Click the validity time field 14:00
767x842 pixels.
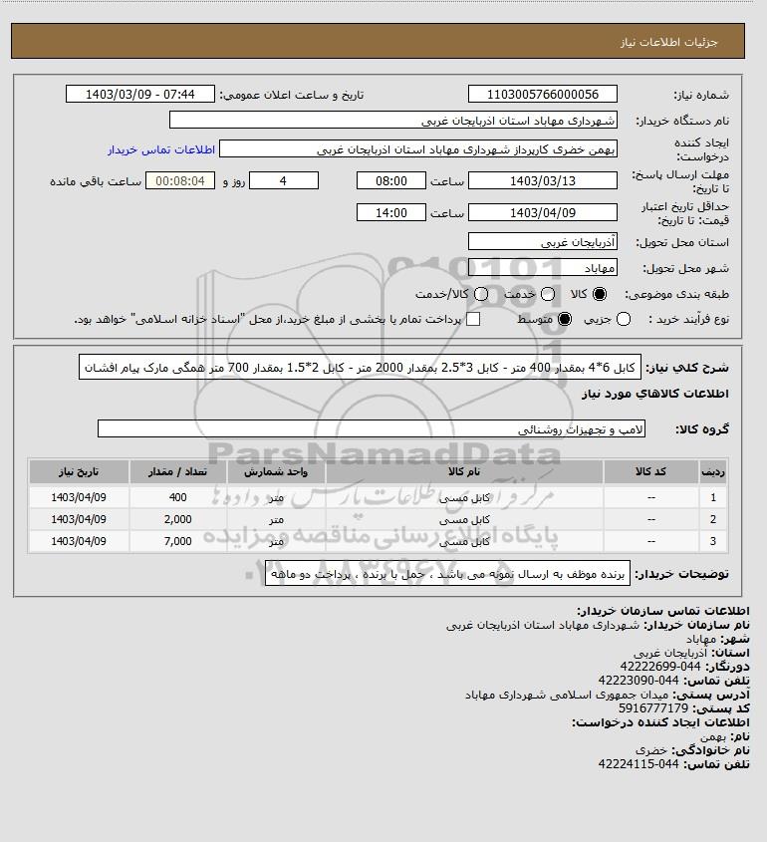(391, 212)
